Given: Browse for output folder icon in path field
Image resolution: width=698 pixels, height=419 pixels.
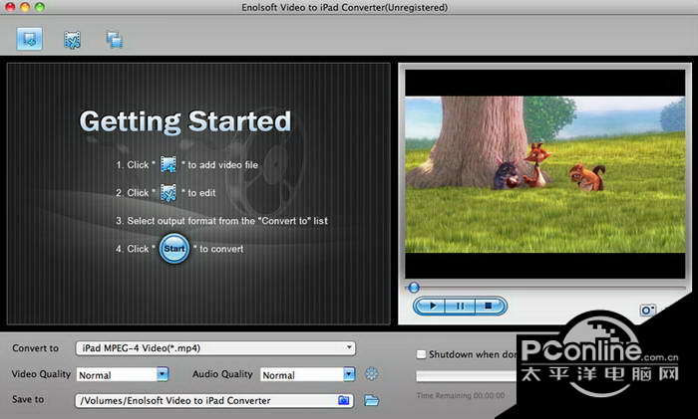Looking at the screenshot, I should 344,400.
